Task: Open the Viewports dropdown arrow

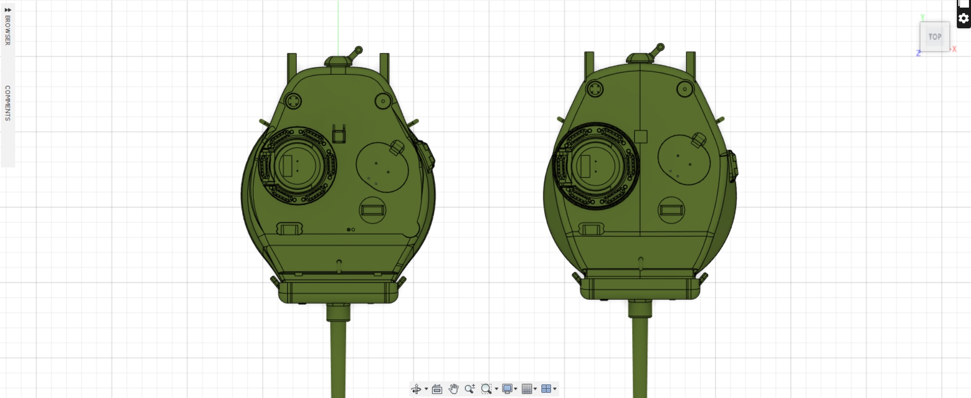Action: point(555,389)
